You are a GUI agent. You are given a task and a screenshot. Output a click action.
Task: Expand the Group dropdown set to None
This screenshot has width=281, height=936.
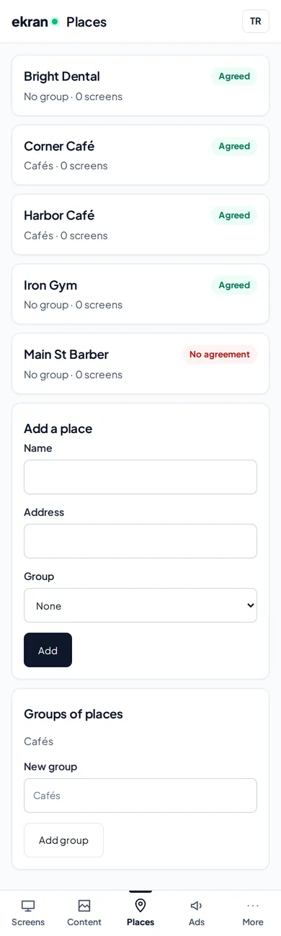(140, 605)
